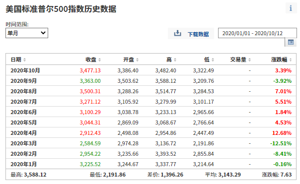The height and width of the screenshot is (184, 300).
Task: Click opening value 3,503.62
Action: pos(128,81)
